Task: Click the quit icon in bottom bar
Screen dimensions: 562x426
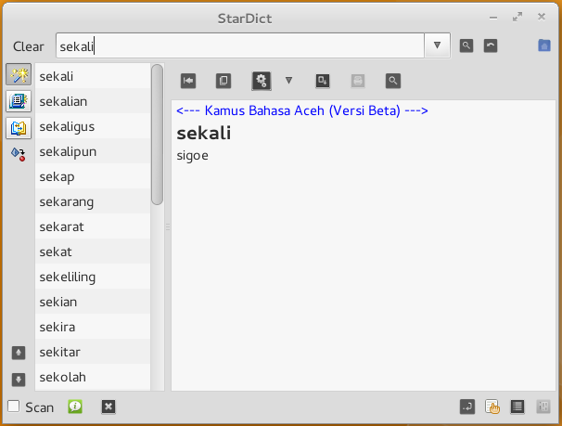Action: click(x=108, y=407)
